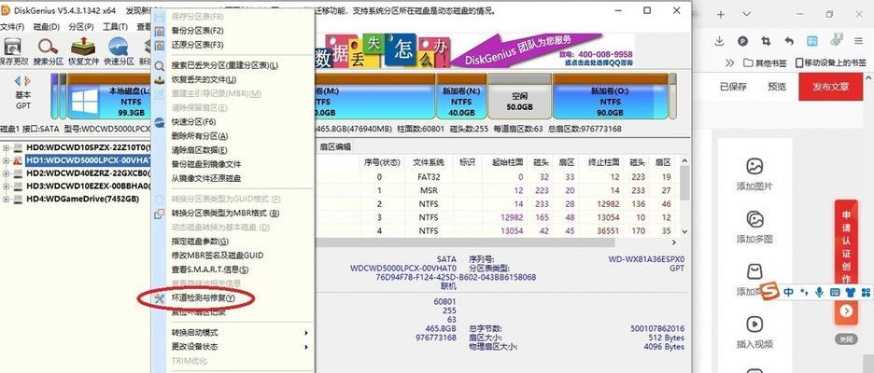Open the 文件(F) menu
Viewport: 874px width, 373px height.
pos(12,26)
